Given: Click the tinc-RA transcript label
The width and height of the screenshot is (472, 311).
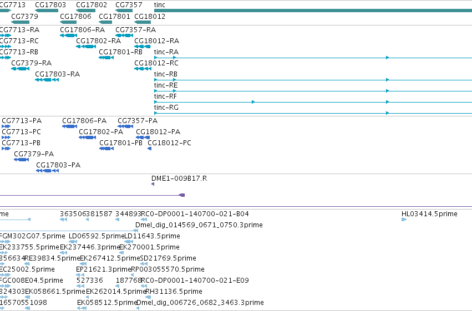Looking at the screenshot, I should coord(166,52).
